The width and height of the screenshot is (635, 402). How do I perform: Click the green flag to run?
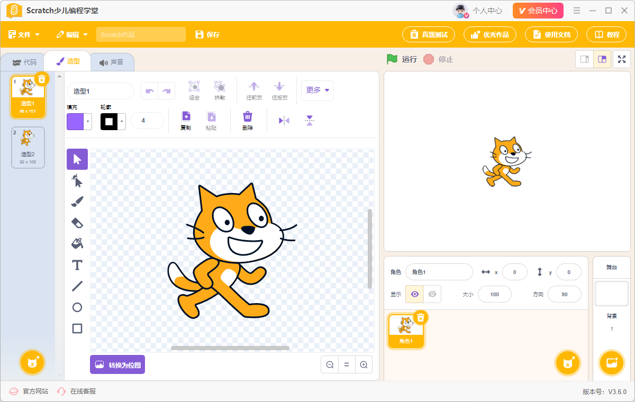[392, 59]
